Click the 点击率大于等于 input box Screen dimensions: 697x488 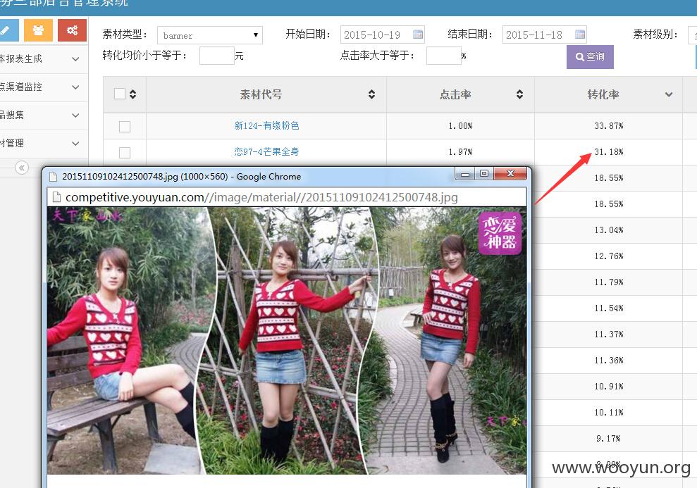pos(443,56)
